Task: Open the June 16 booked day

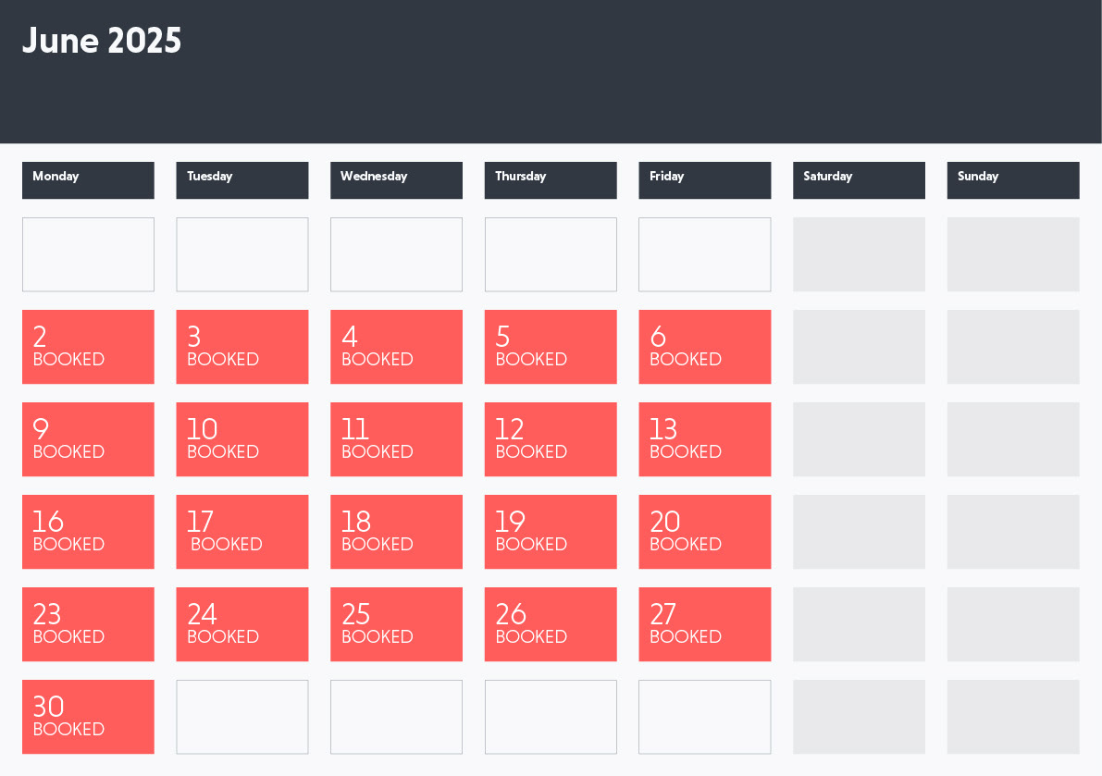Action: pyautogui.click(x=88, y=532)
